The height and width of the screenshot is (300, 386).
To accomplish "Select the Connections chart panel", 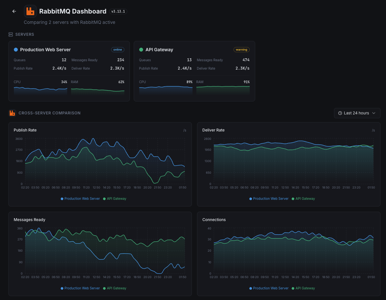I will (x=288, y=254).
